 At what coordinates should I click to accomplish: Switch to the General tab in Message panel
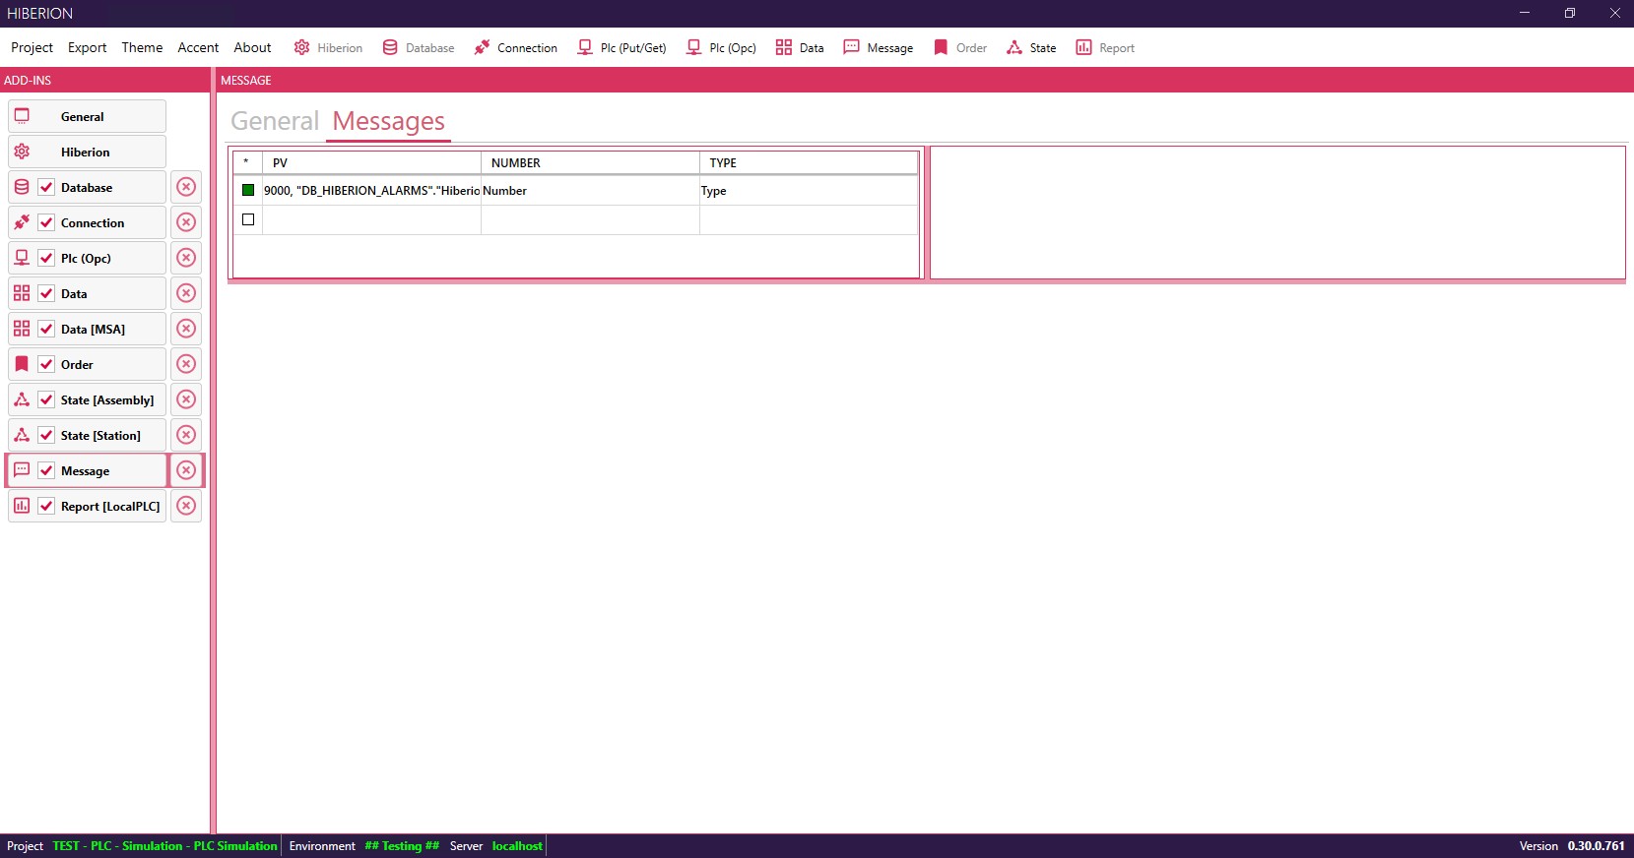click(x=275, y=121)
